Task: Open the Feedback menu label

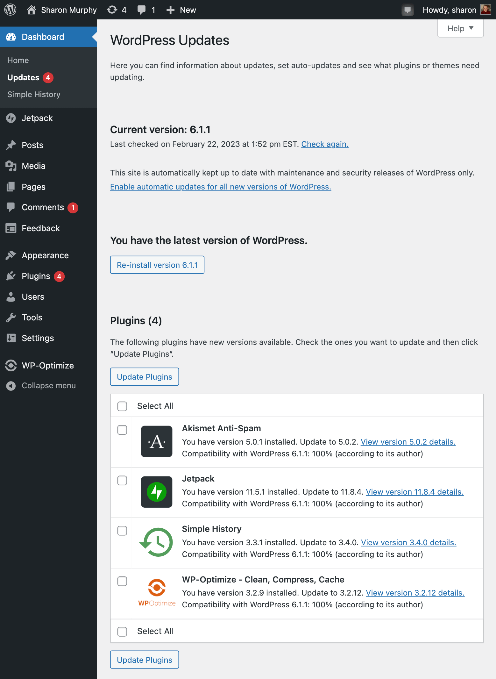Action: tap(41, 228)
